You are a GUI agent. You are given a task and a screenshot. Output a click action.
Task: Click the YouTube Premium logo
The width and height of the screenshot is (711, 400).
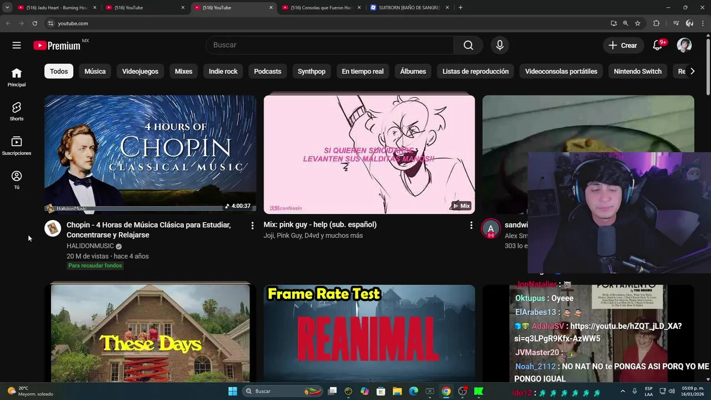(57, 46)
